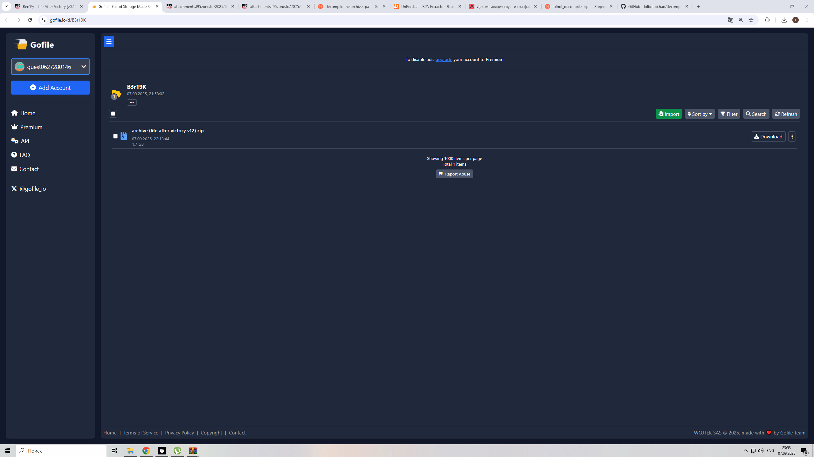This screenshot has width=814, height=457.
Task: Click the B3r19K folder icon
Action: (x=116, y=94)
